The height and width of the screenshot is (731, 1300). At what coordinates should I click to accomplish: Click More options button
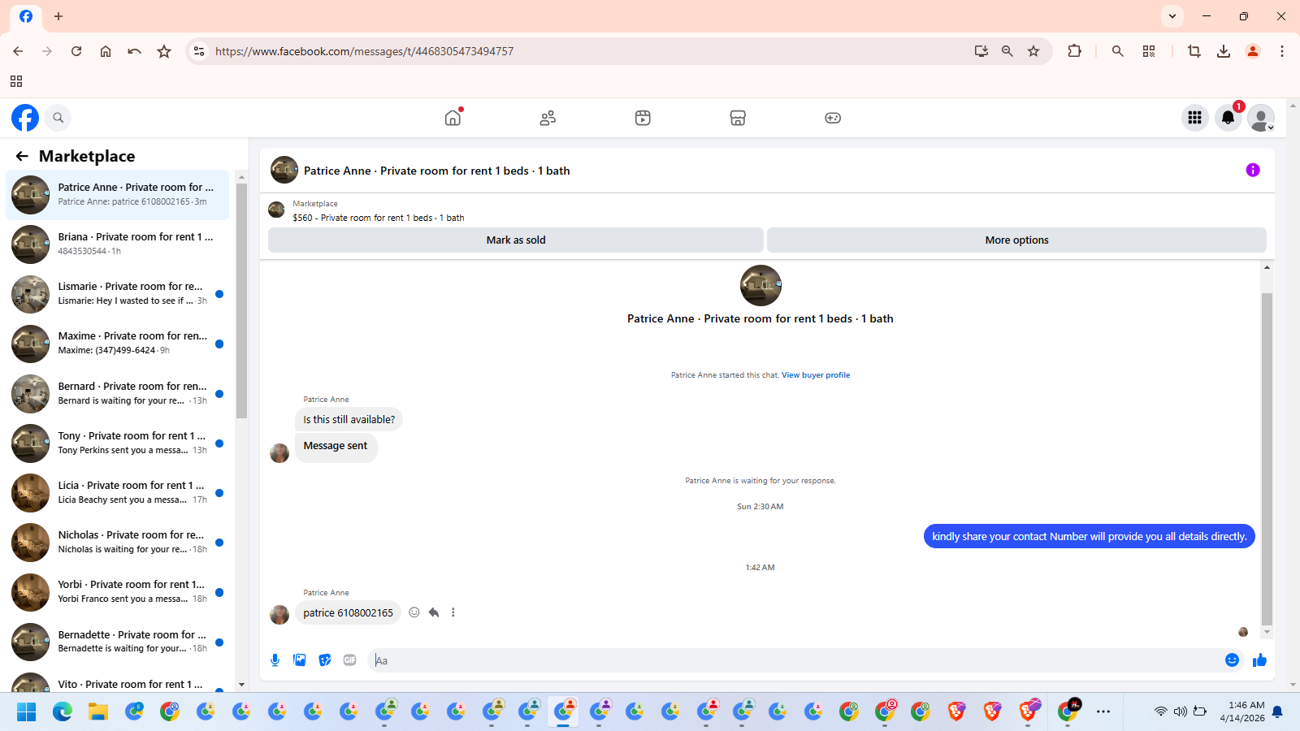tap(1016, 240)
